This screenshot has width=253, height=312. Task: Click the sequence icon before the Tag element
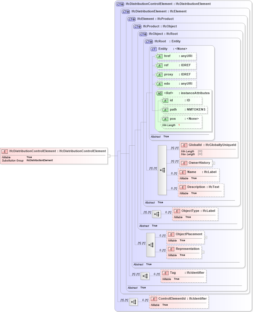(145, 275)
